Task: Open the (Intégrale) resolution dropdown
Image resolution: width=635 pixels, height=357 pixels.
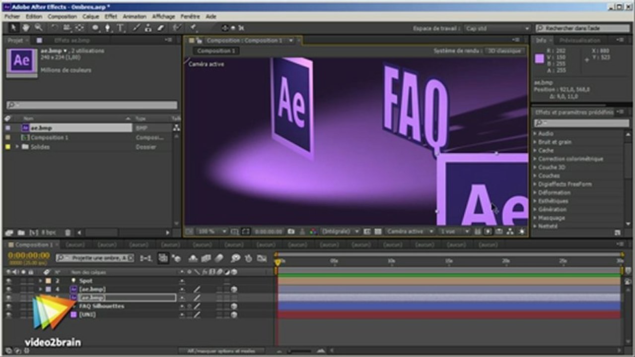Action: [341, 232]
